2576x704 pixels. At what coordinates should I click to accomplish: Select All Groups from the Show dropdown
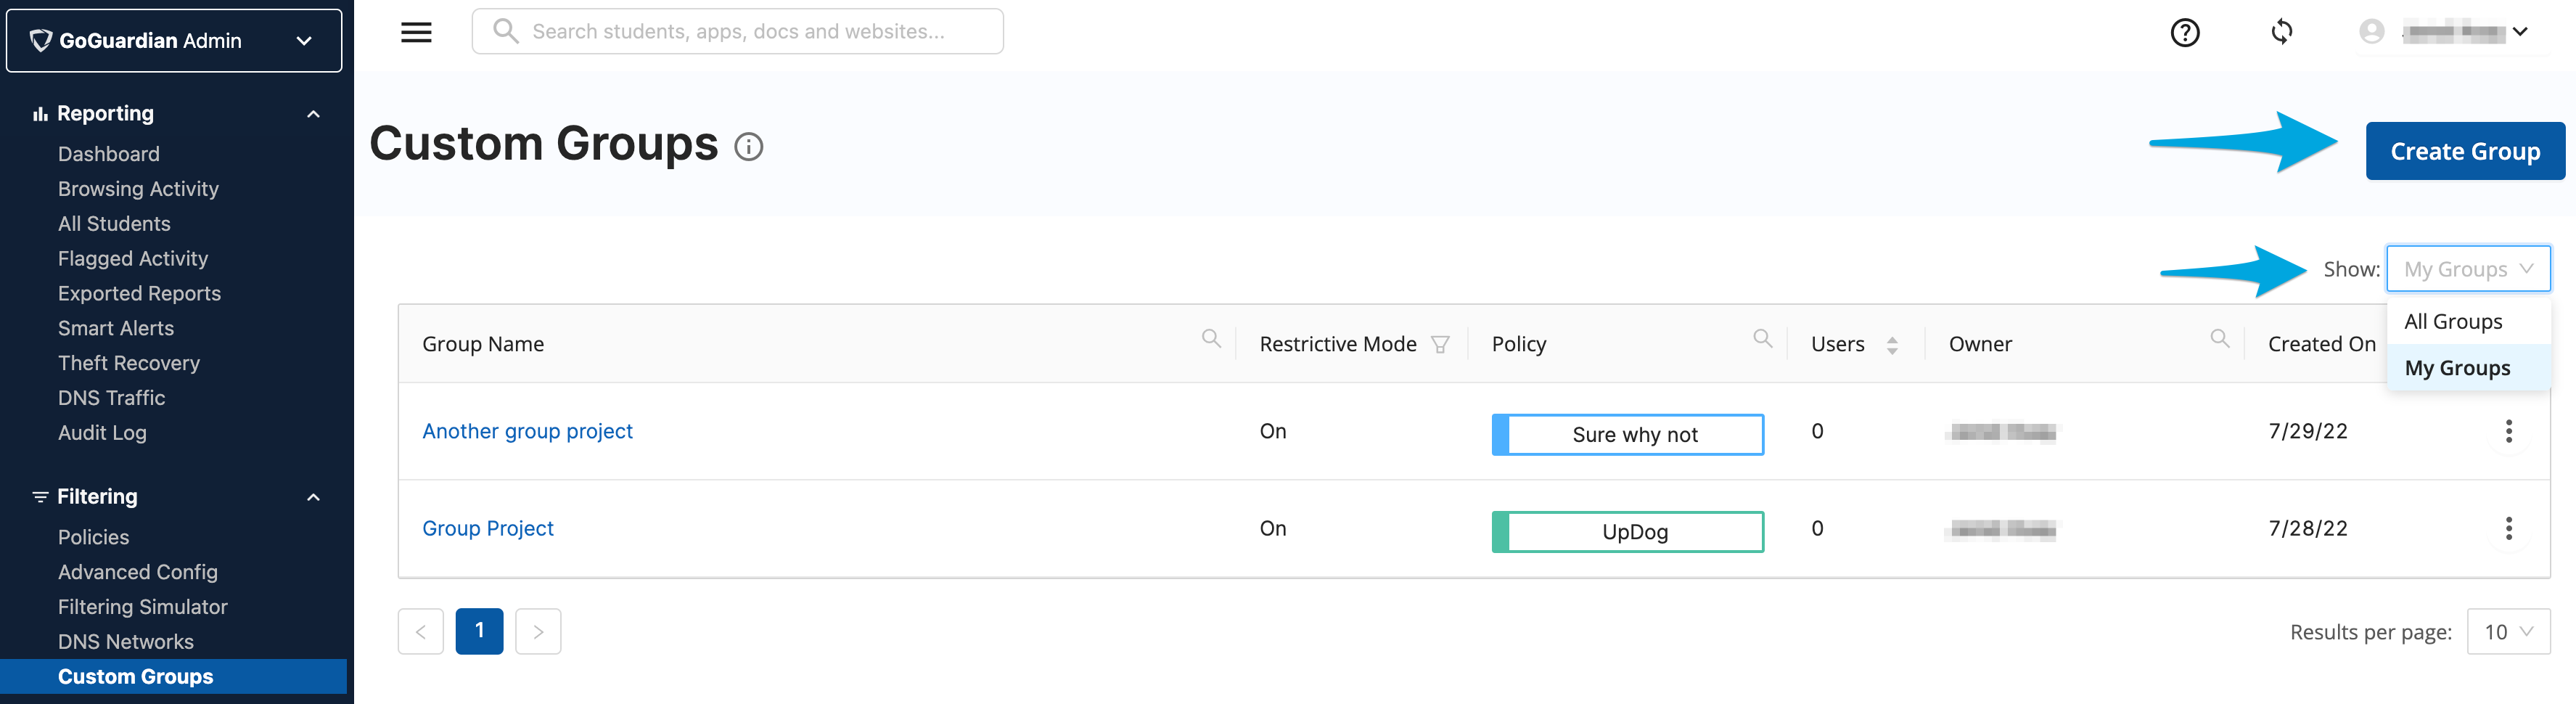2454,321
